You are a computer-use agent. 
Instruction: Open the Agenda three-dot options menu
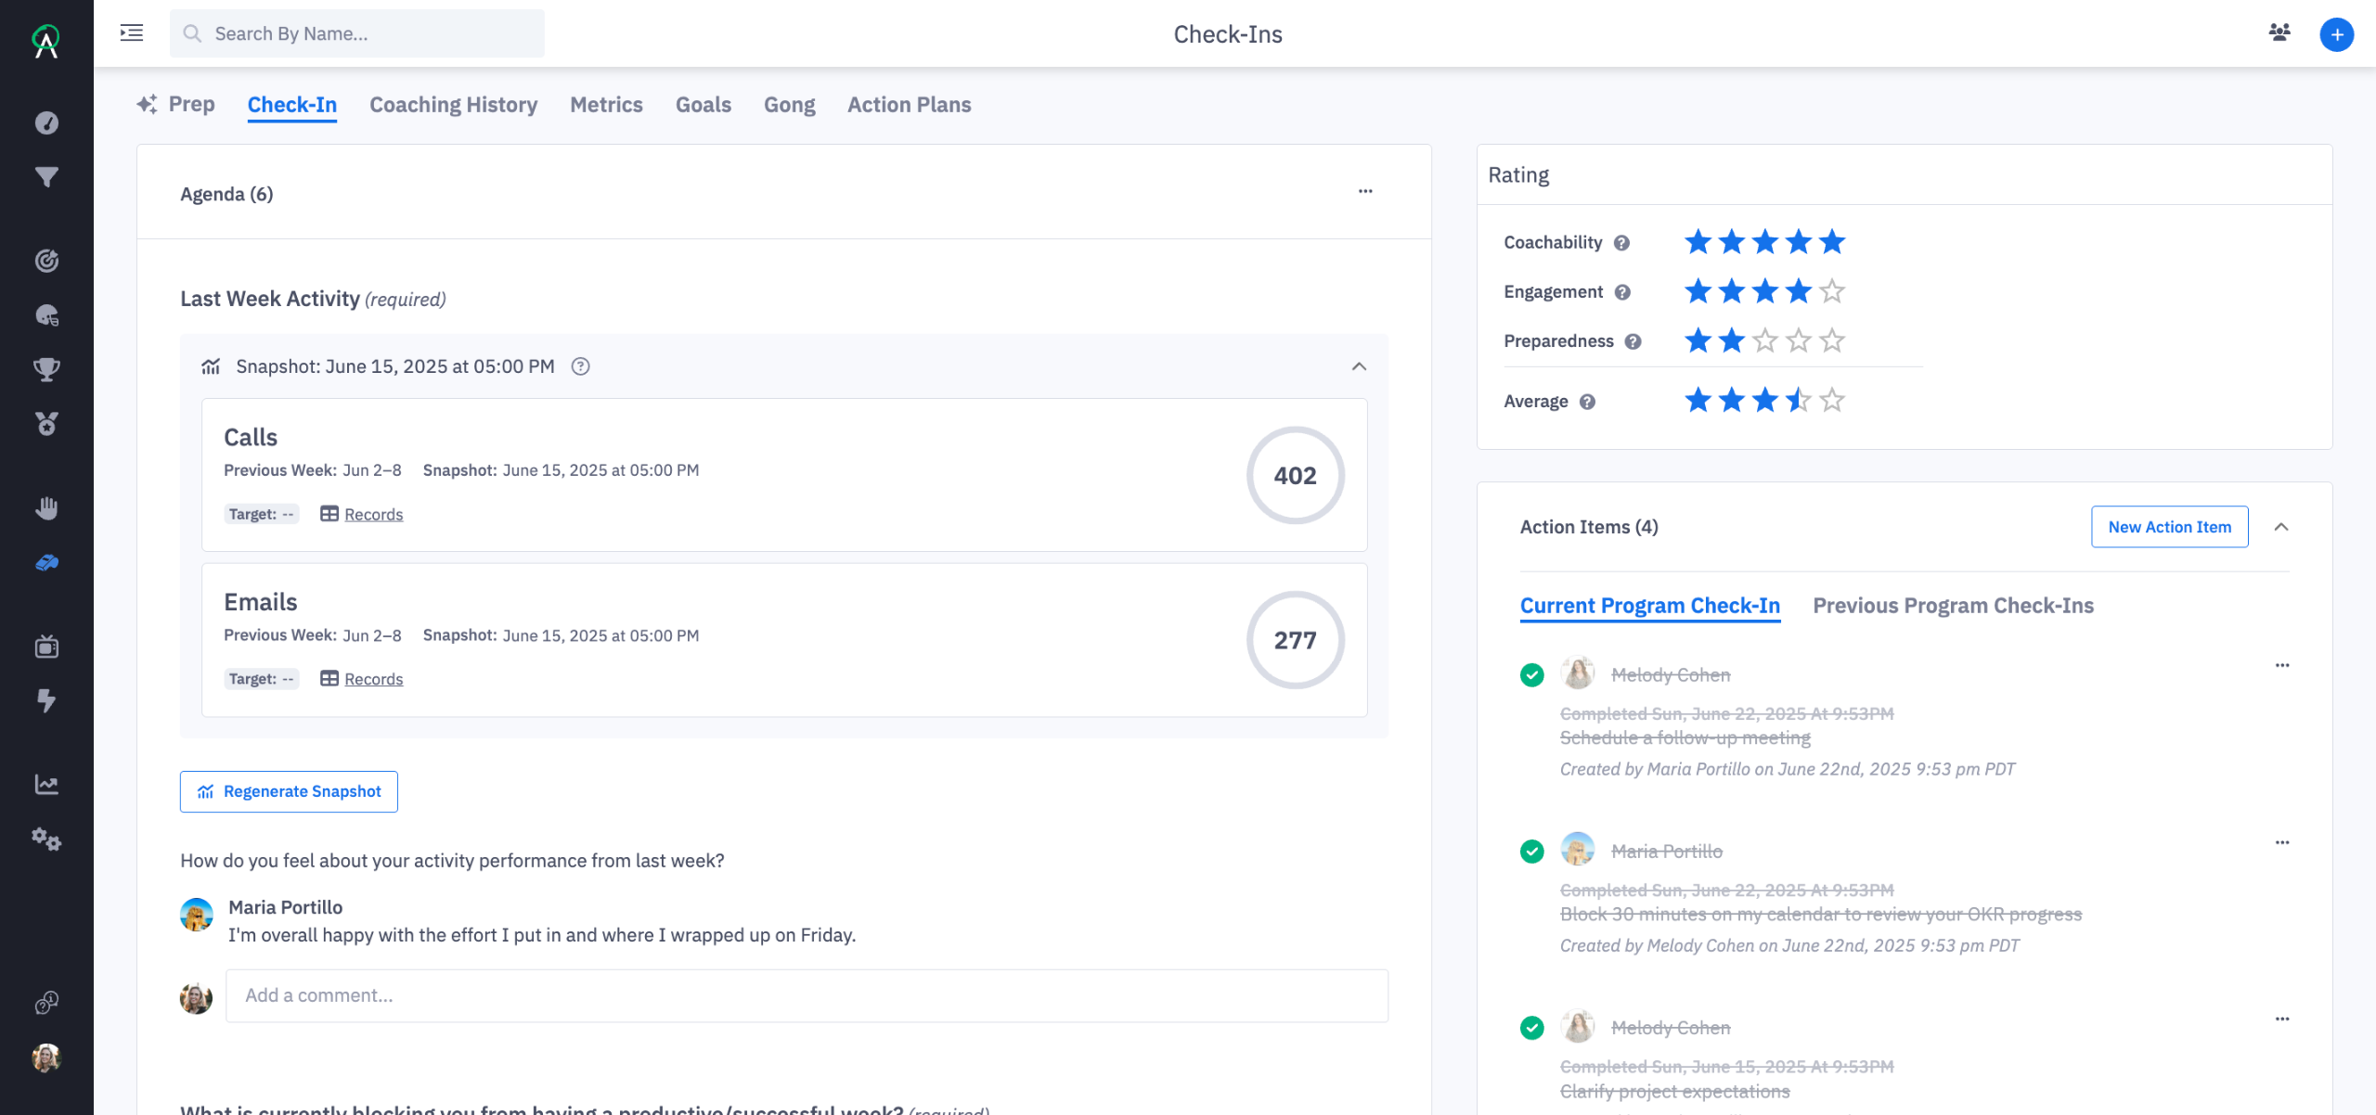click(x=1365, y=192)
